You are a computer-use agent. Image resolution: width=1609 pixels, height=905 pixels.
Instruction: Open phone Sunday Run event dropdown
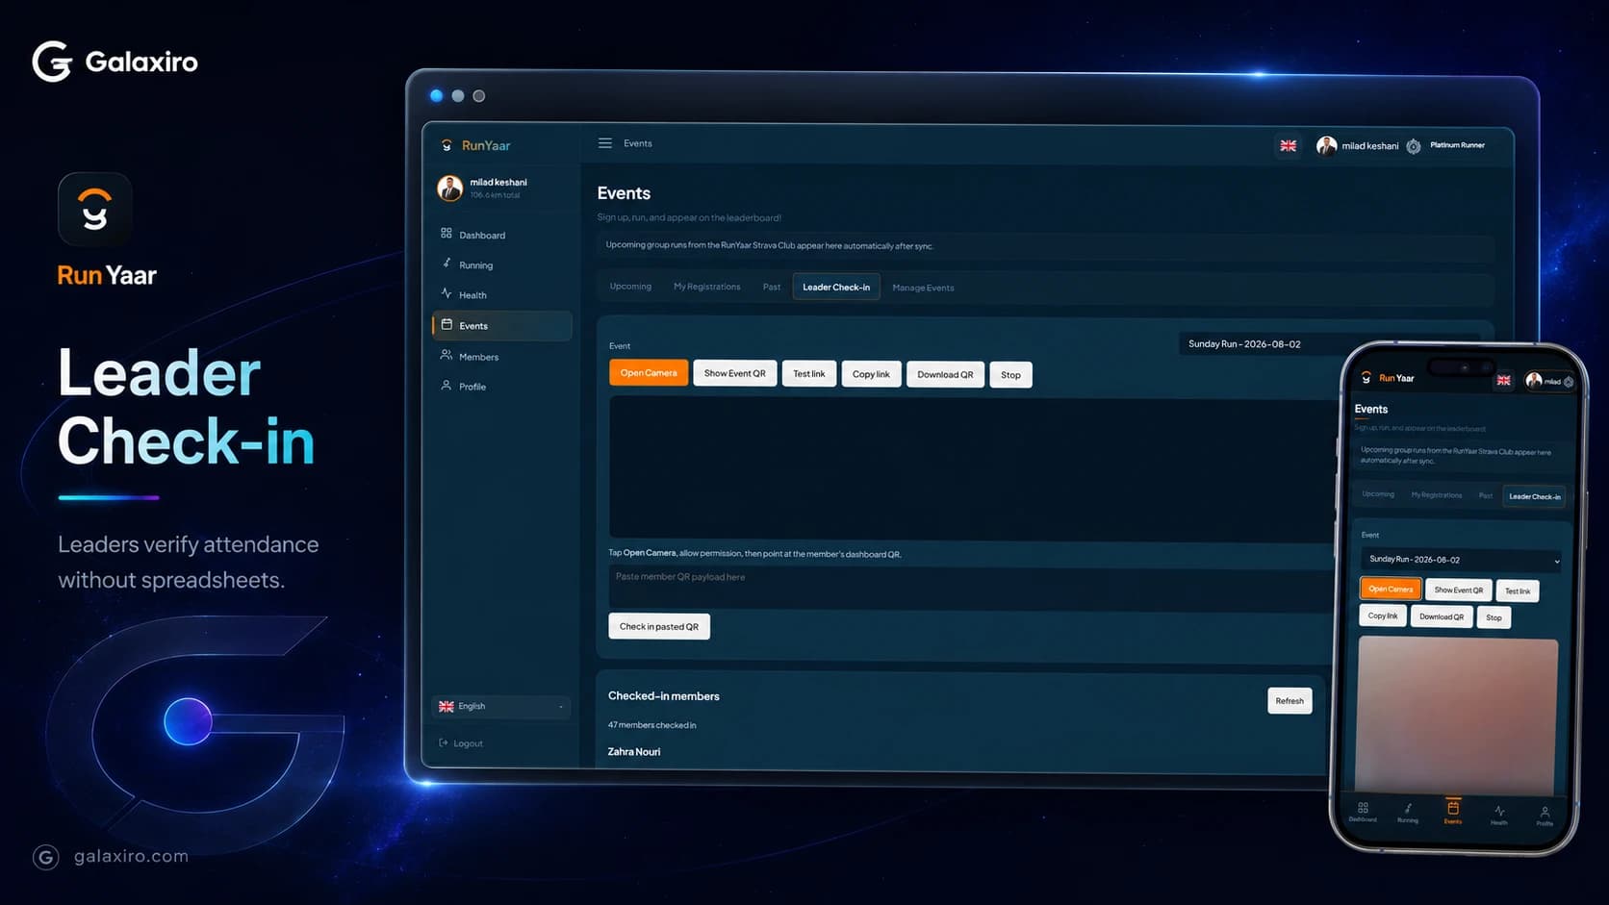[1461, 559]
